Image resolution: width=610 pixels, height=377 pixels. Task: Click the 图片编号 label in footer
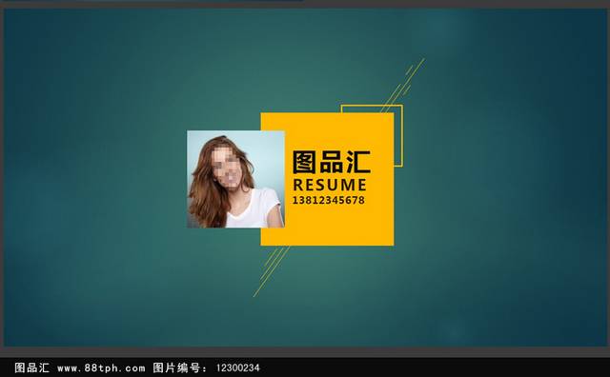[180, 367]
